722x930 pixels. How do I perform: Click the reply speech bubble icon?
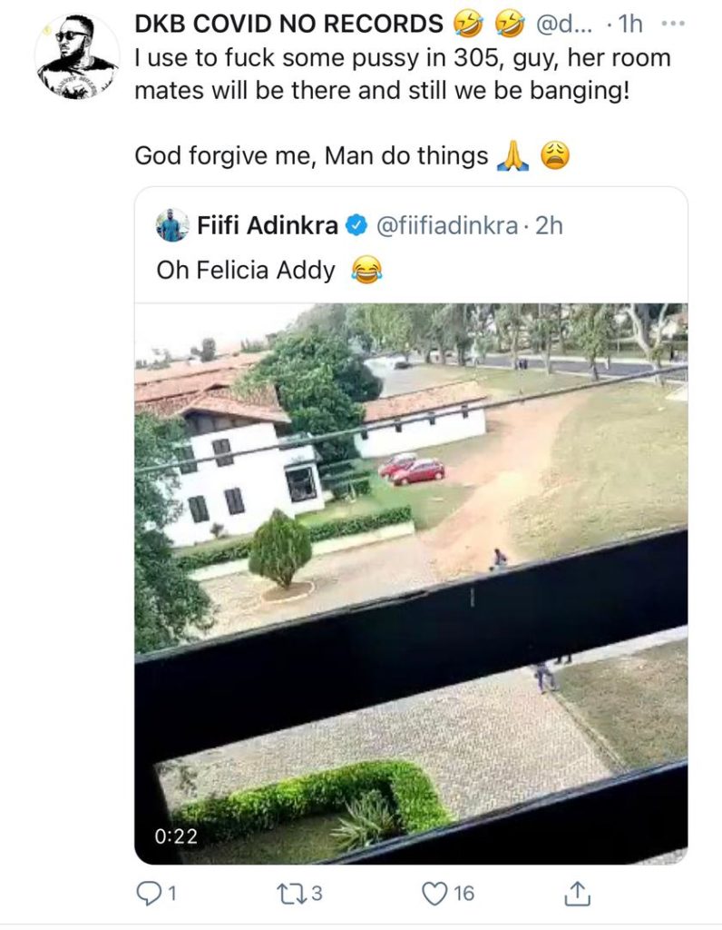[148, 894]
